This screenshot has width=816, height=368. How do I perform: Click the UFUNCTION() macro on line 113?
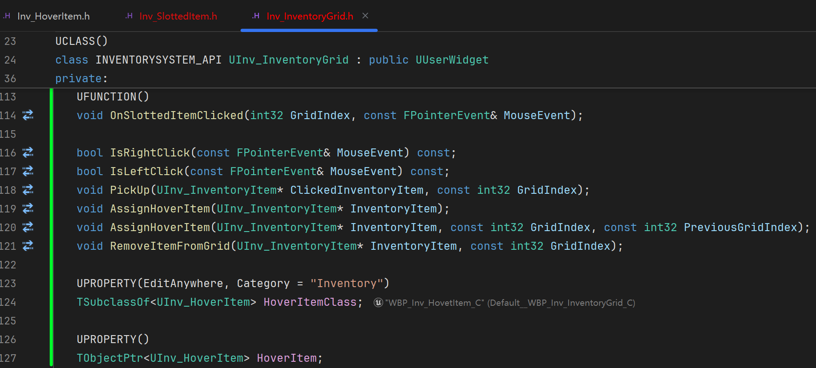[x=113, y=97]
